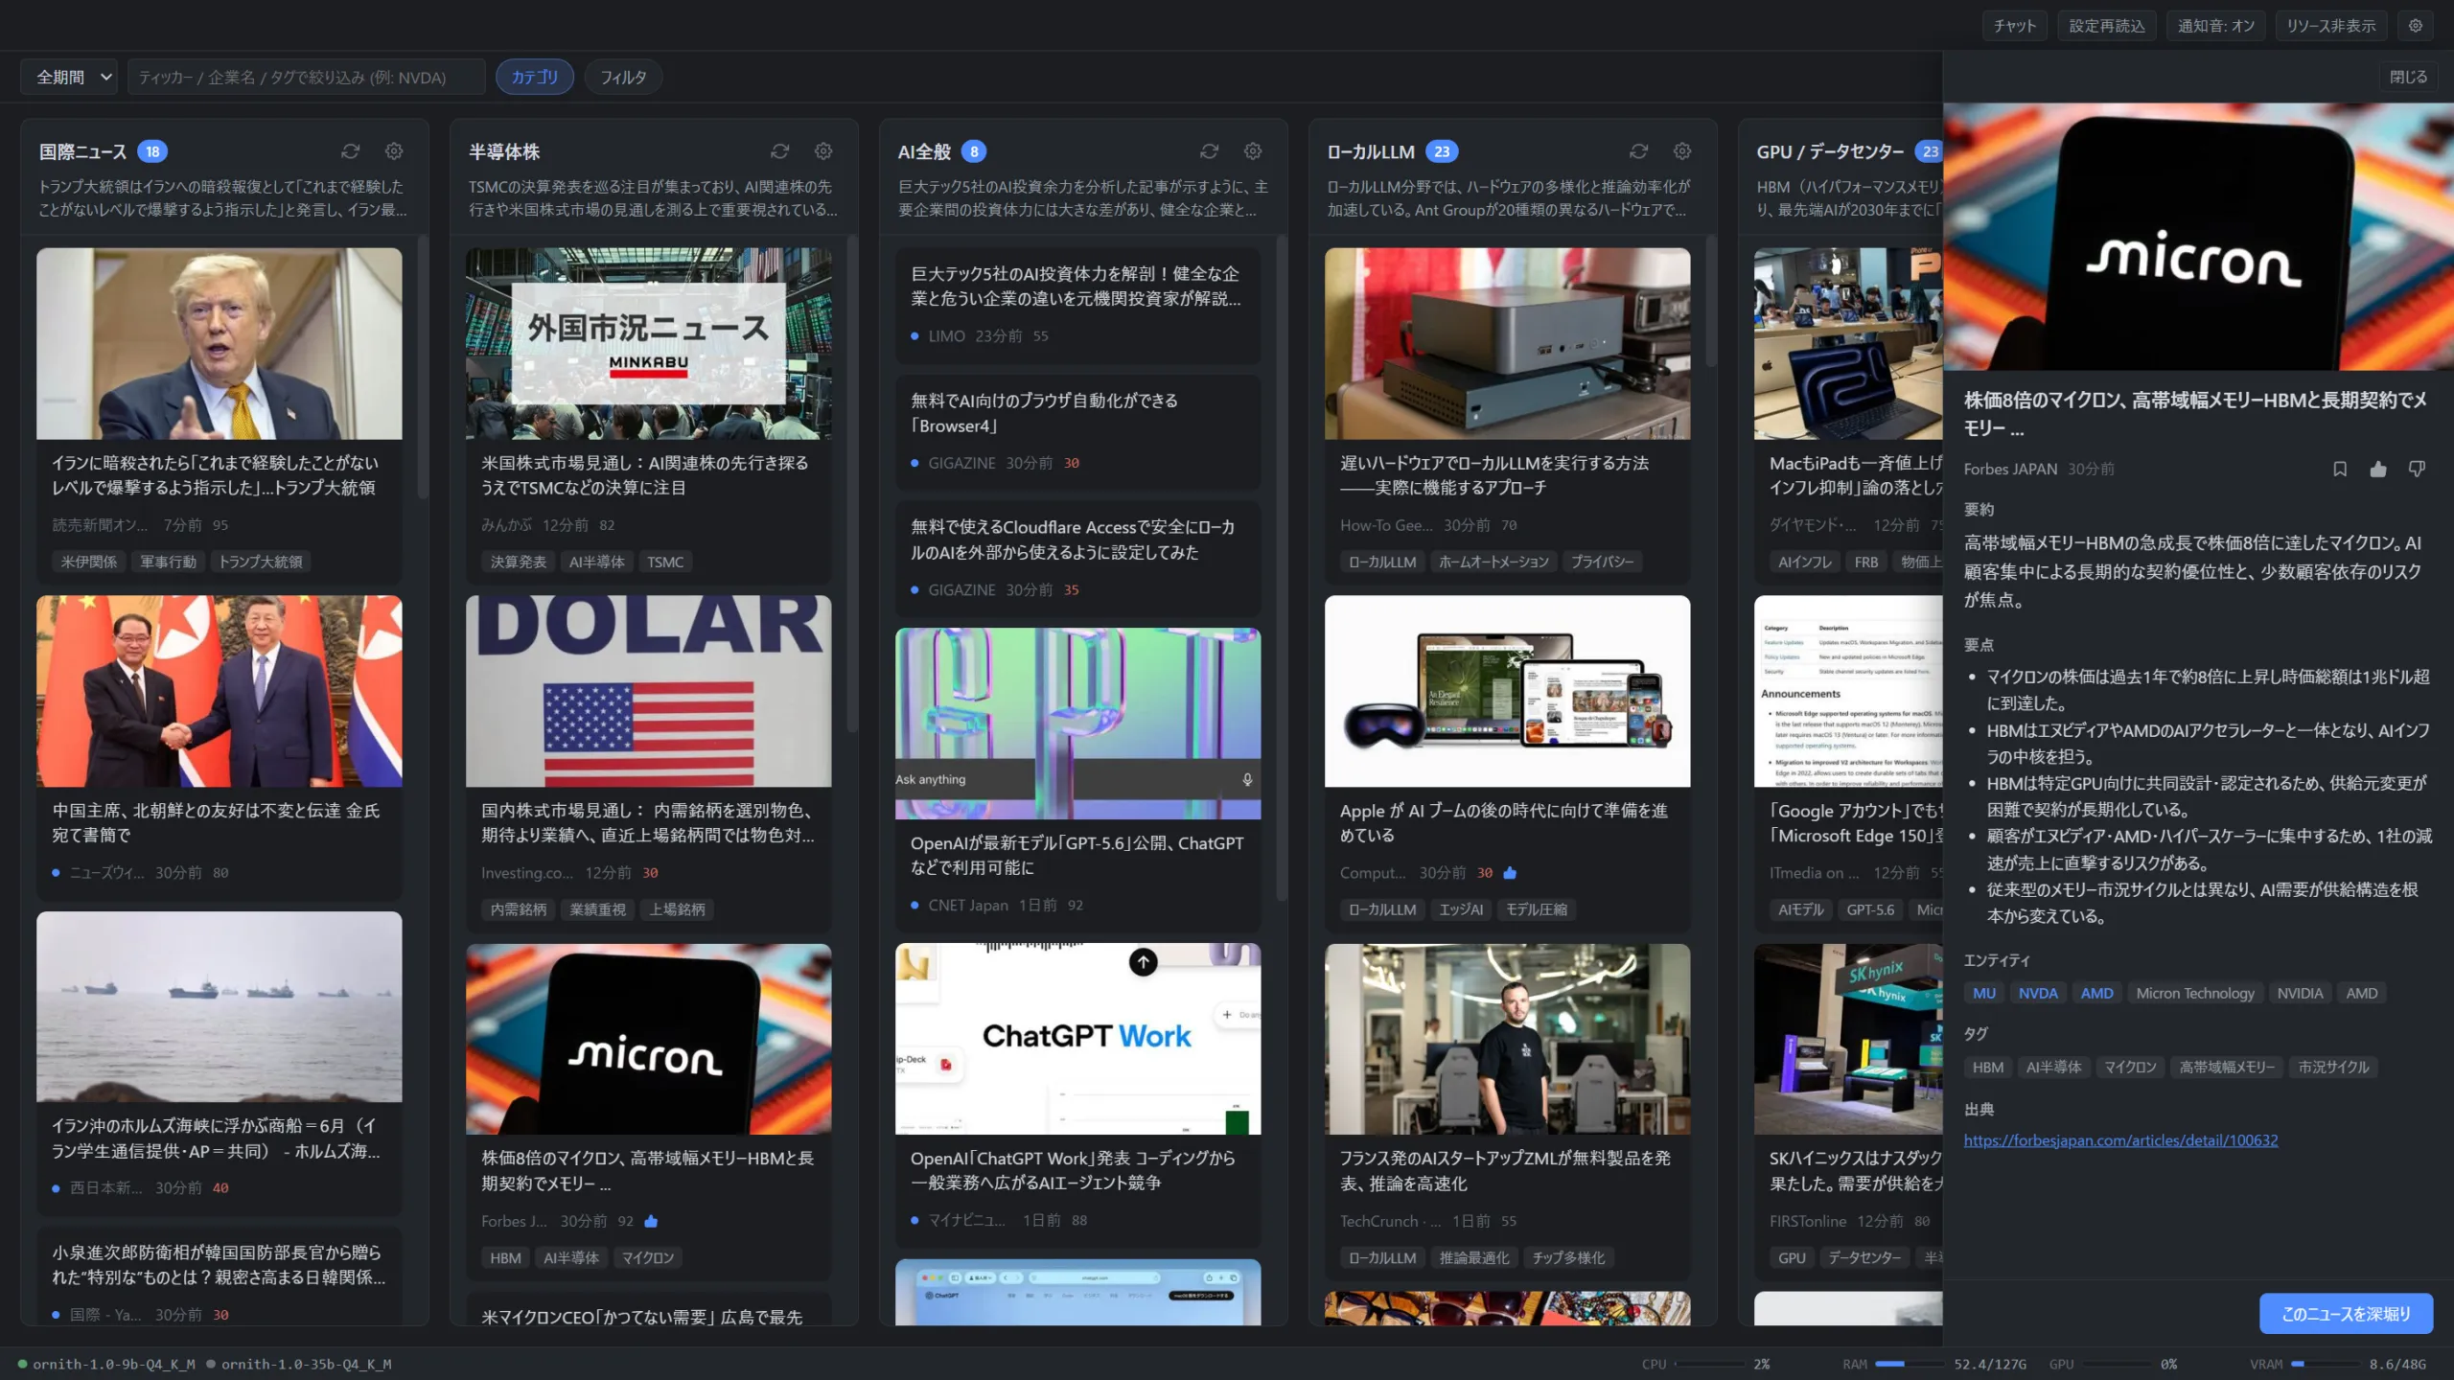Screen dimensions: 2454x1380
Task: Click the AI全般 count badge 8
Action: pos(974,151)
